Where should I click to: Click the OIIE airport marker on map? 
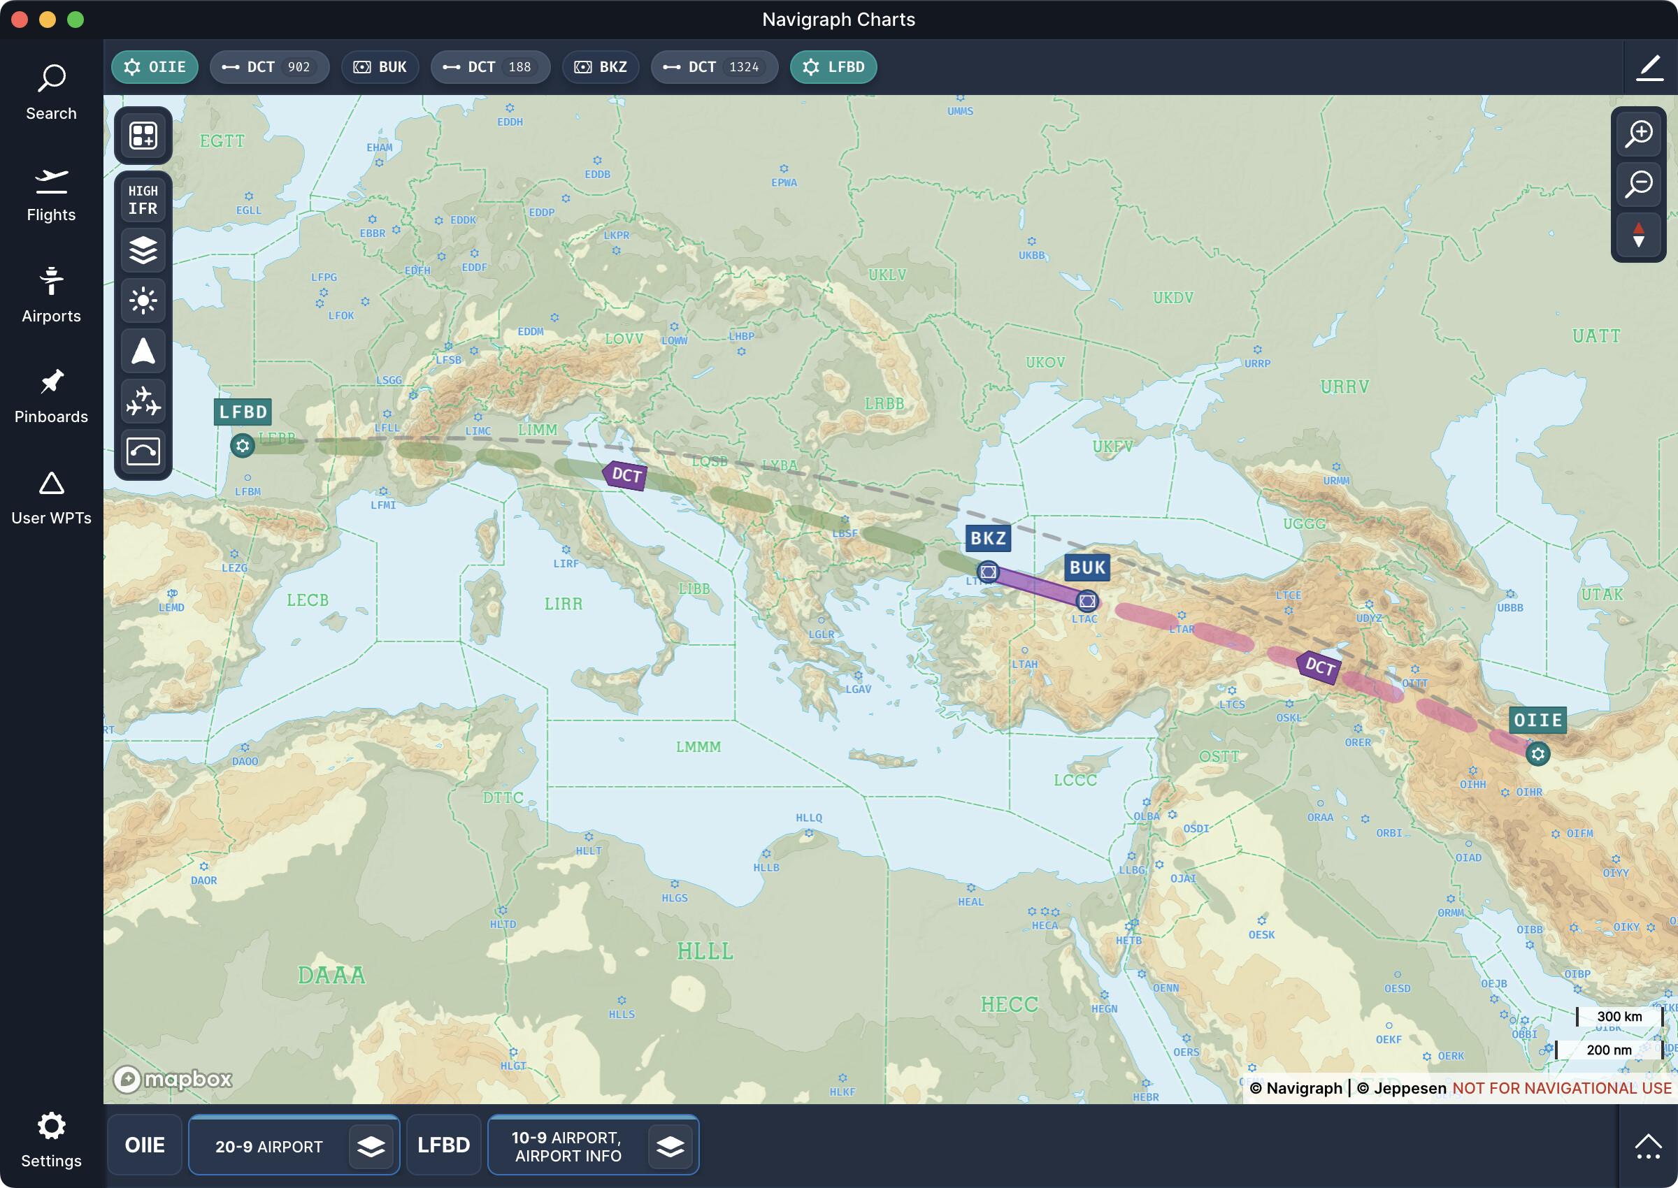point(1538,754)
